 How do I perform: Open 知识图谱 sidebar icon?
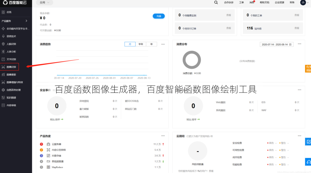(x=3, y=97)
